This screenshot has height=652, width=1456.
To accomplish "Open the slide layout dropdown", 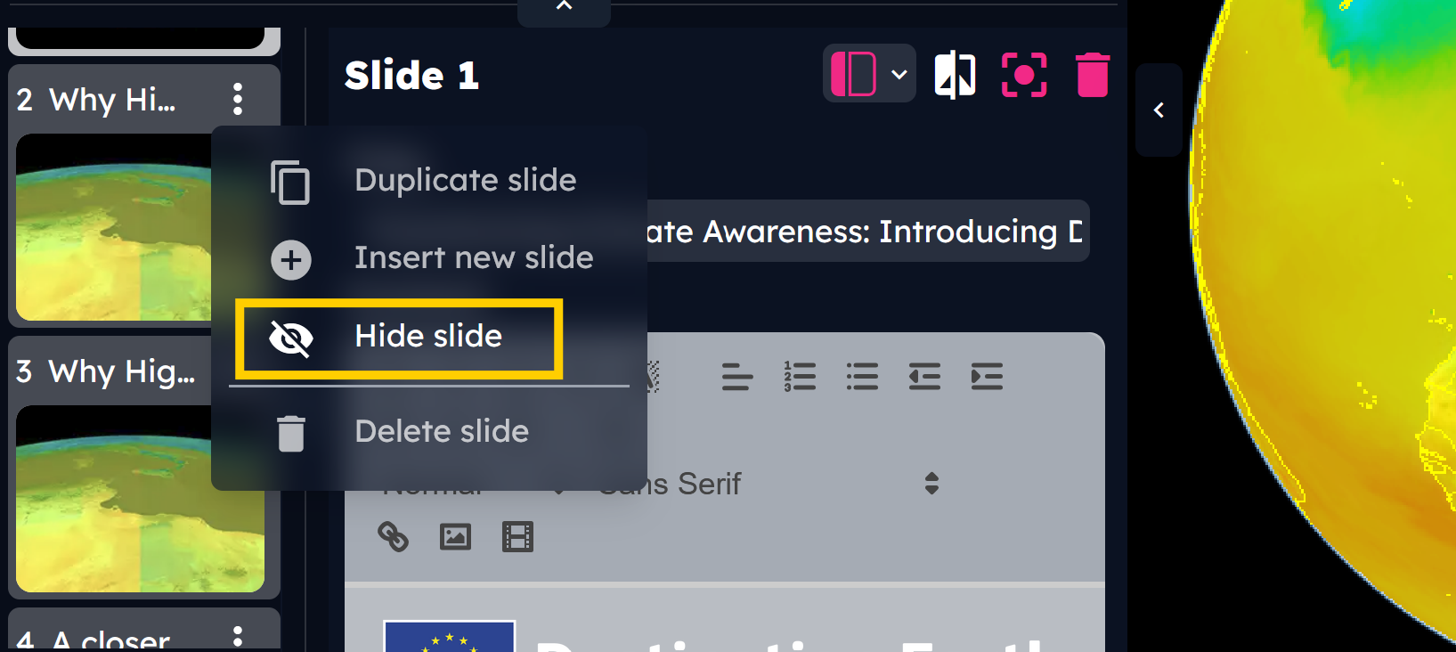I will [868, 74].
